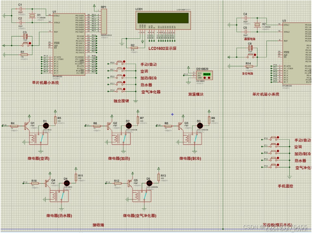Image resolution: width=312 pixels, height=233 pixels.
Task: Select green LED D5
Action: 149,183
